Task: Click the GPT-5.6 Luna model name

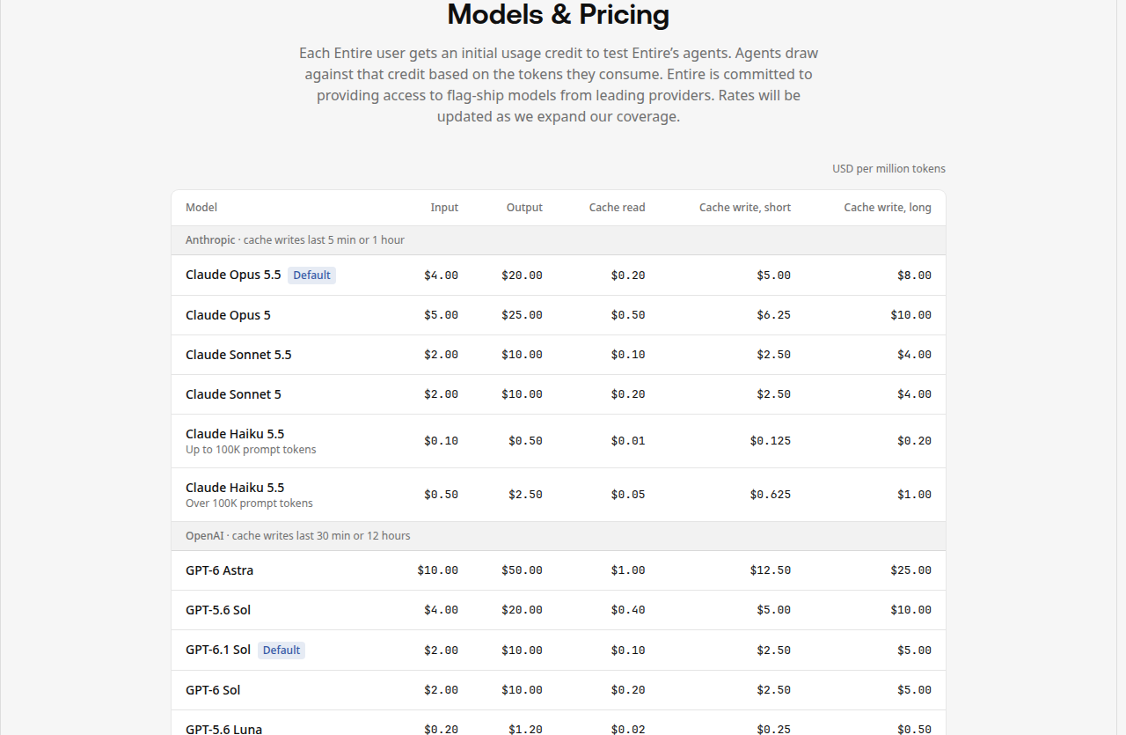Action: point(223,729)
